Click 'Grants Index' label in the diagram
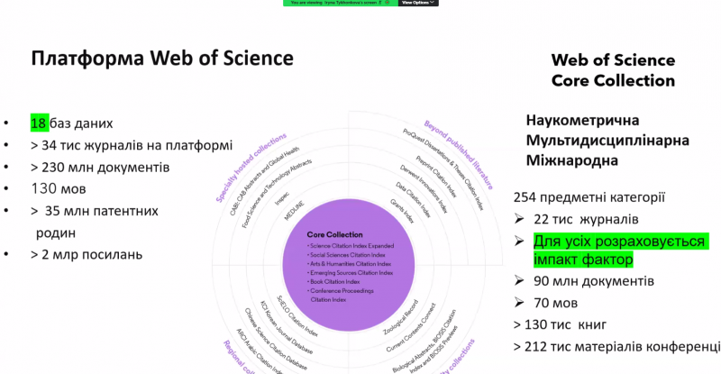This screenshot has height=374, width=721. (x=402, y=211)
